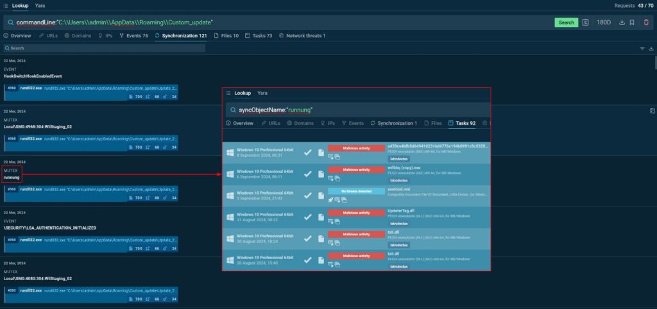Click the checkmark icon on esetnod.msi row
This screenshot has height=309, width=657.
(308, 195)
